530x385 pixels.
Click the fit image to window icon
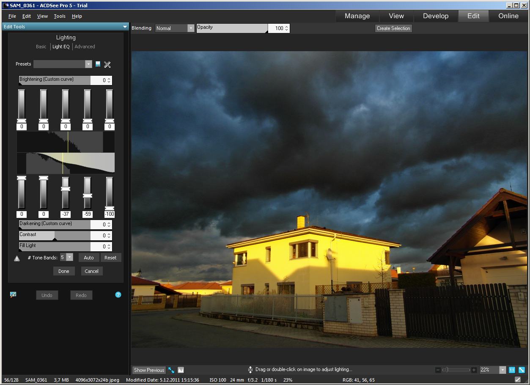[522, 370]
